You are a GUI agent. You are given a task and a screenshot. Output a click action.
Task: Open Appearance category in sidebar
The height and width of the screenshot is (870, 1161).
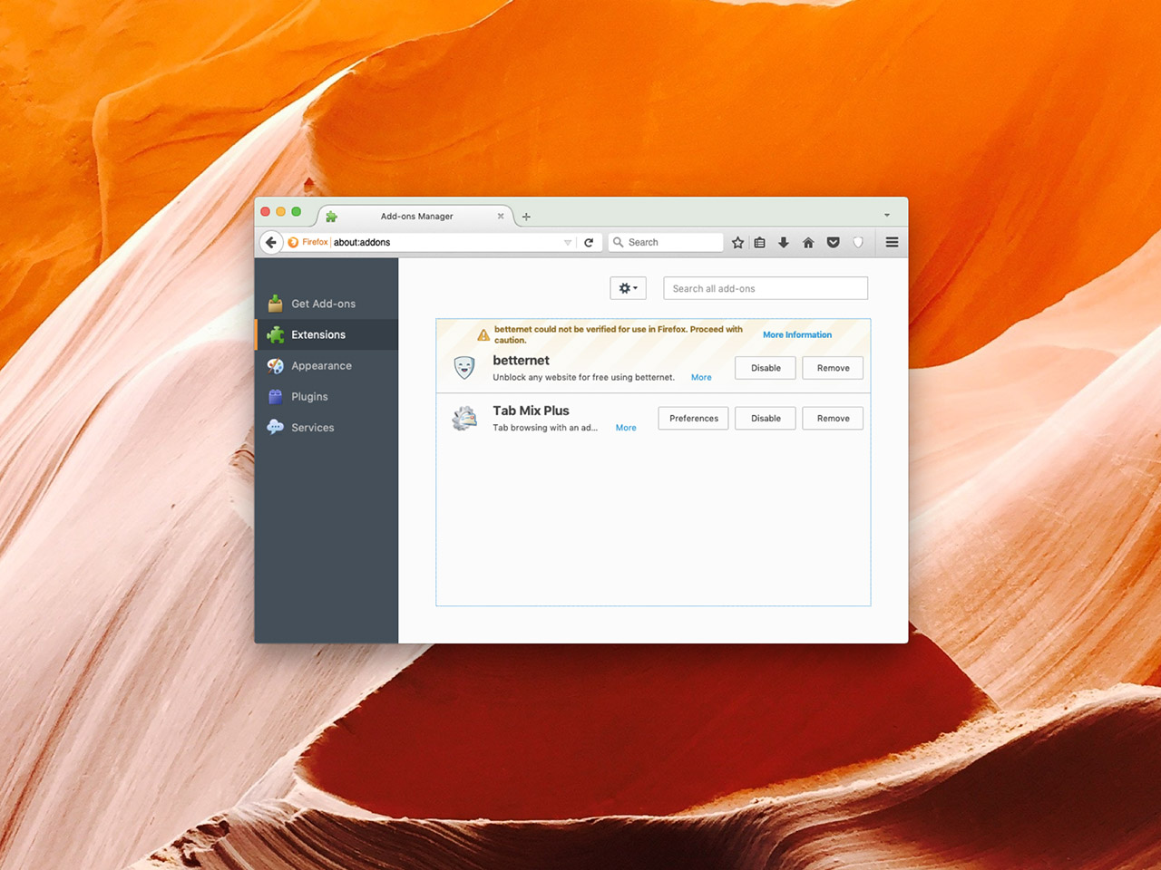coord(327,365)
